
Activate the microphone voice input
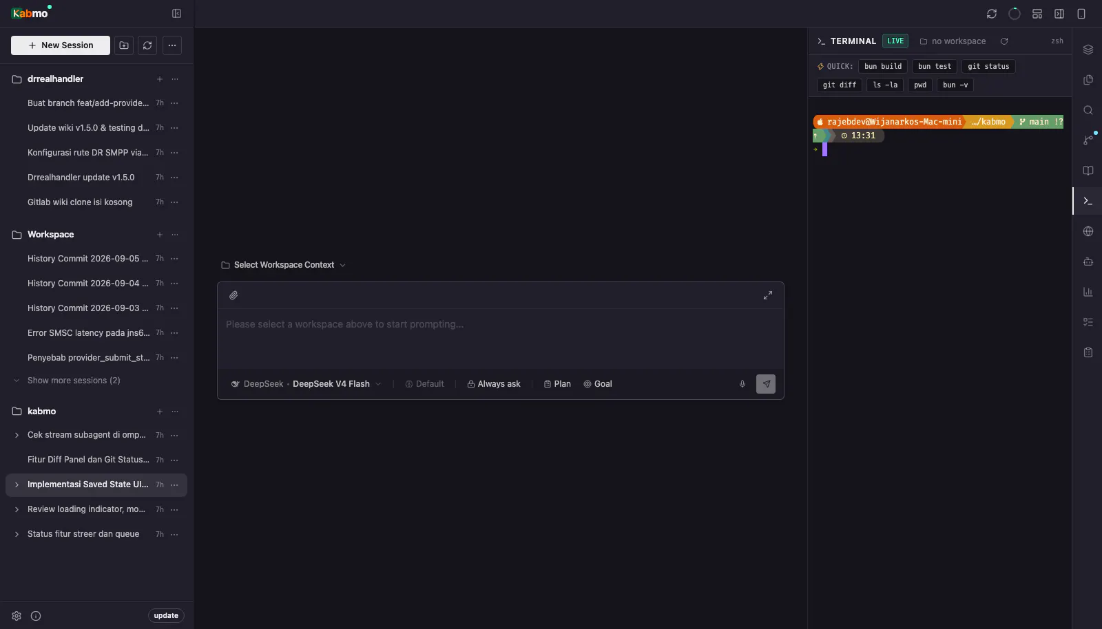pyautogui.click(x=742, y=384)
